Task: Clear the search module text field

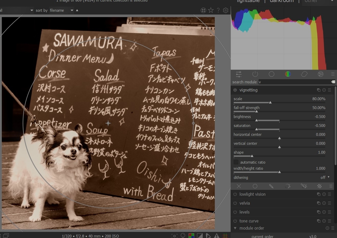Action: point(333,82)
